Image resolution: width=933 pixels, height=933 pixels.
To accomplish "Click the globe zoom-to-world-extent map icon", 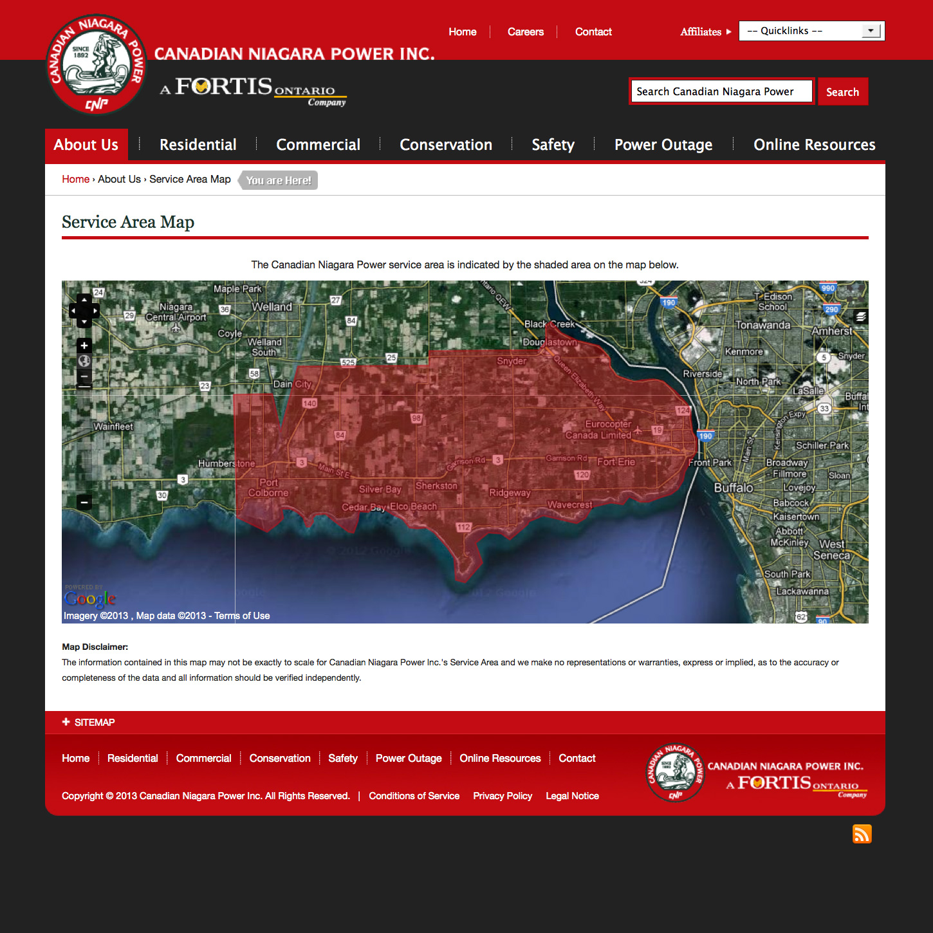I will [x=84, y=361].
